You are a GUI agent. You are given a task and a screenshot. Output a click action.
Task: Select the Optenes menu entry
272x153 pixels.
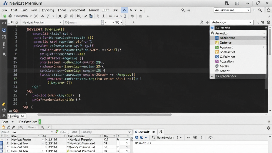(238, 42)
